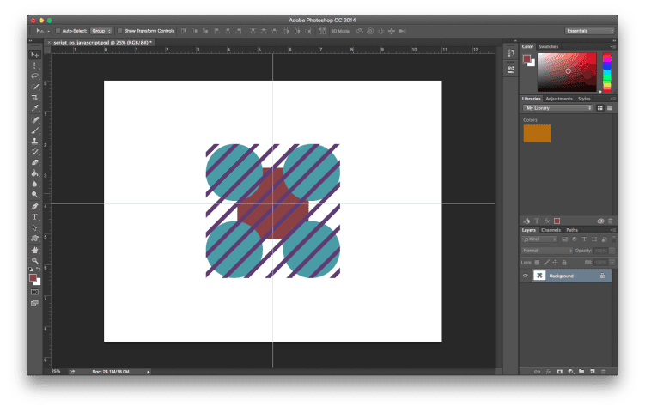Switch to the Swatches tab

(548, 47)
